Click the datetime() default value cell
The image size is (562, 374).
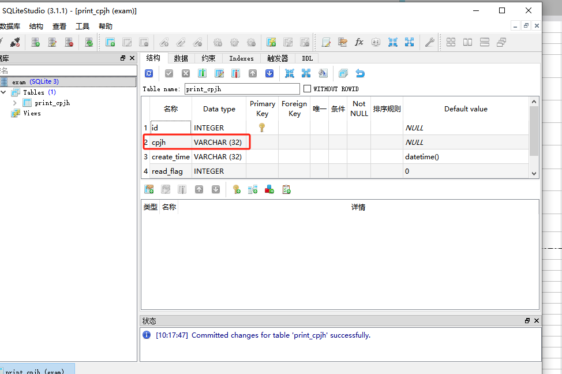[x=466, y=157]
